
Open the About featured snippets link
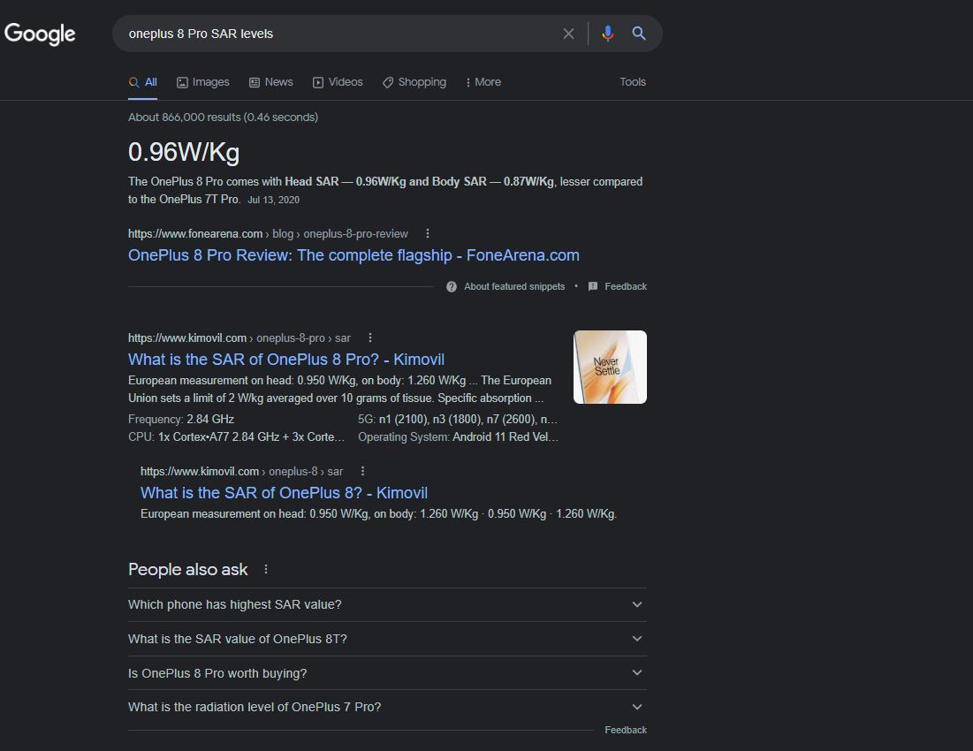point(514,286)
